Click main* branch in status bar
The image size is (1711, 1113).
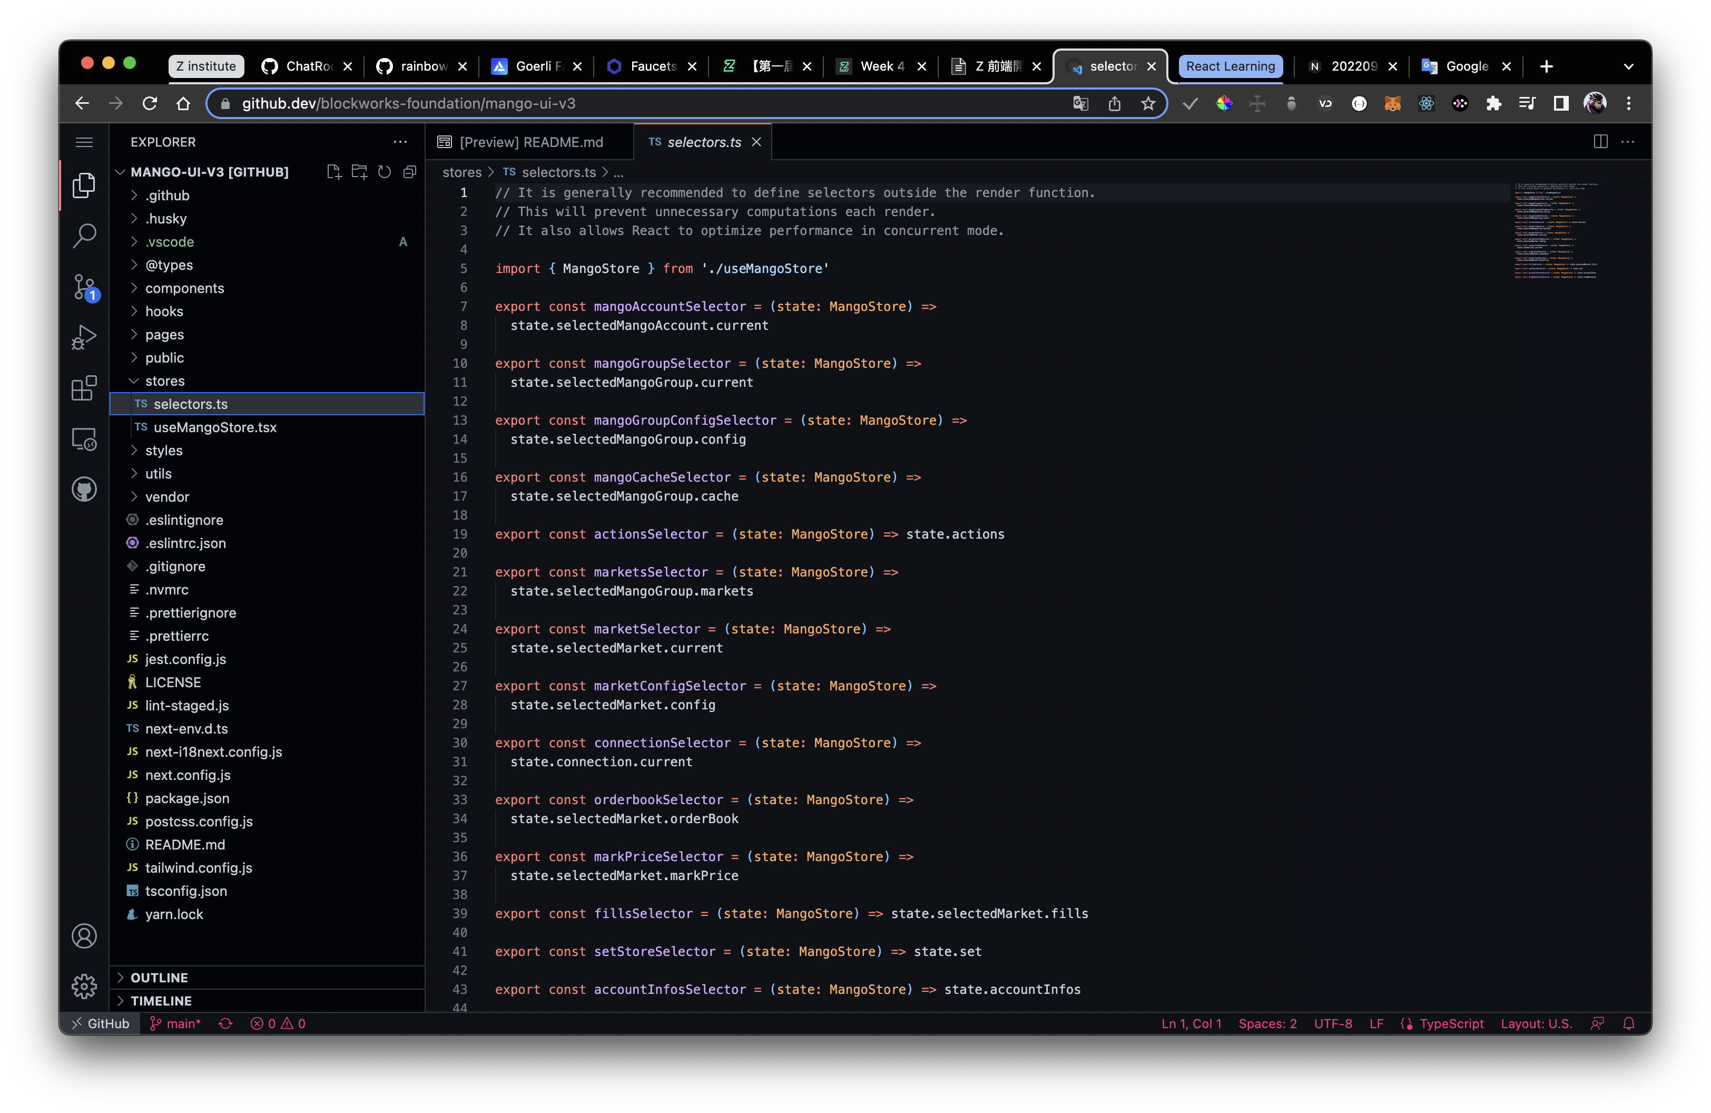click(x=176, y=1024)
